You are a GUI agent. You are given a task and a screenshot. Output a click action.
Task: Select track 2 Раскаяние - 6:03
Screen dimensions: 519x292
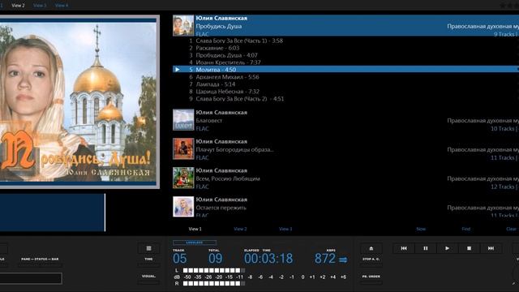point(345,48)
